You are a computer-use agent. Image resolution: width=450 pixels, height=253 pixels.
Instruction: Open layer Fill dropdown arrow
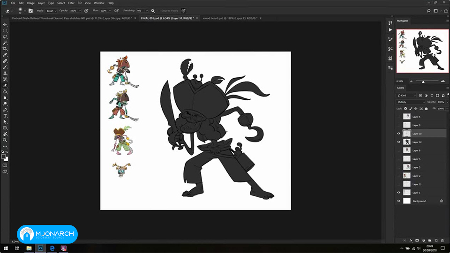pyautogui.click(x=447, y=108)
